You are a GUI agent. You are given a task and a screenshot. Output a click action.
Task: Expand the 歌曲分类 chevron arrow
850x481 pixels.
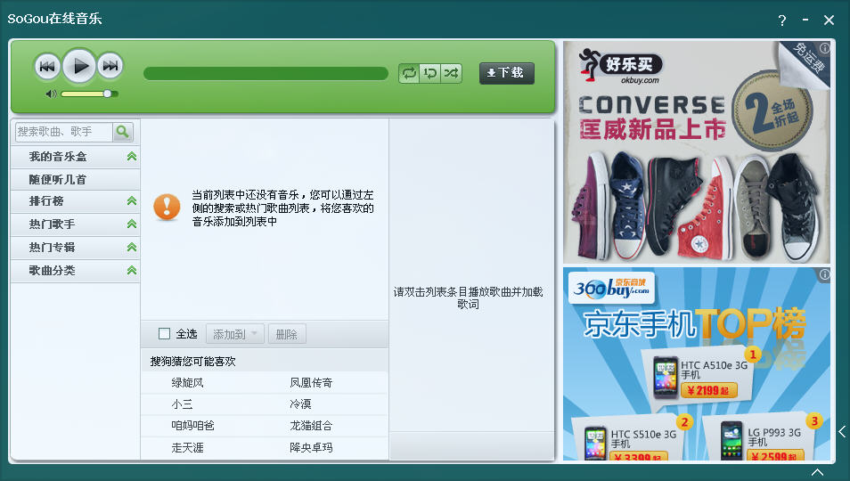(x=131, y=270)
